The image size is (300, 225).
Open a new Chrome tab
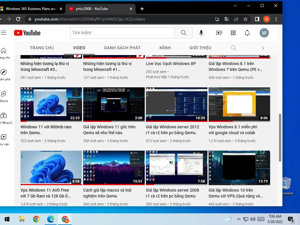[x=142, y=9]
